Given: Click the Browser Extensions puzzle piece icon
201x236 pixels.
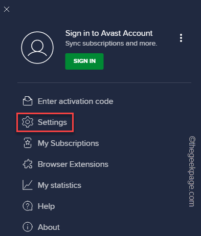Looking at the screenshot, I should pos(28,164).
